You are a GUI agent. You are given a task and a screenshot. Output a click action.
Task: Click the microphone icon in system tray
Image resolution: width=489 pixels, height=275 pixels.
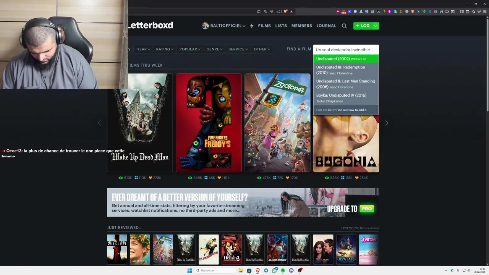[x=458, y=270]
